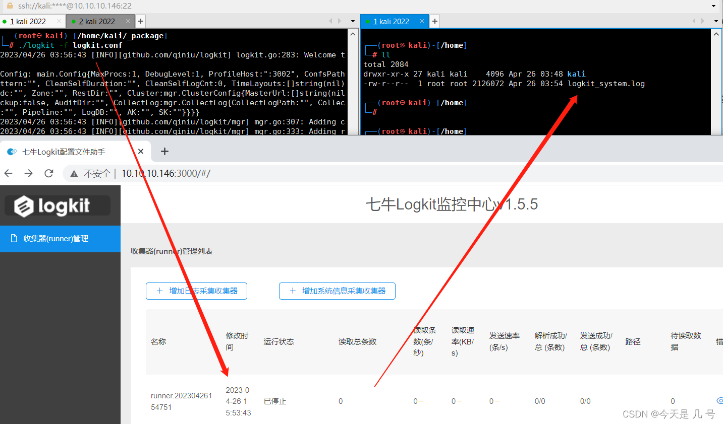Click the 读取总条数 column header
This screenshot has width=723, height=424.
[x=357, y=341]
